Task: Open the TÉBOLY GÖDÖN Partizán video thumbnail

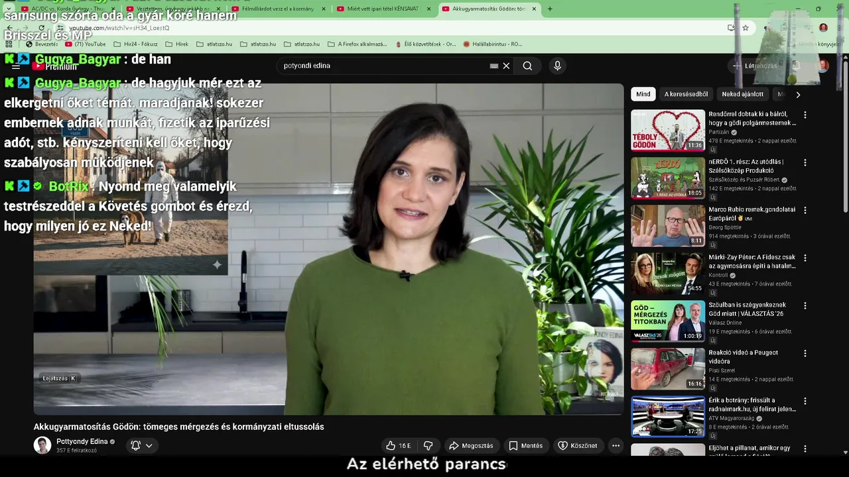Action: (668, 130)
